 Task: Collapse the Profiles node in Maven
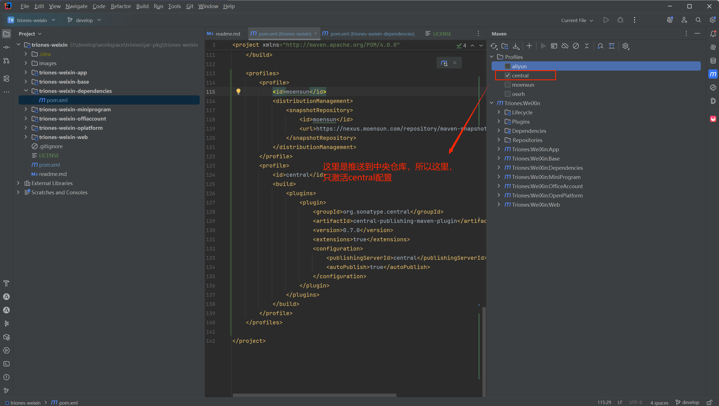tap(492, 57)
